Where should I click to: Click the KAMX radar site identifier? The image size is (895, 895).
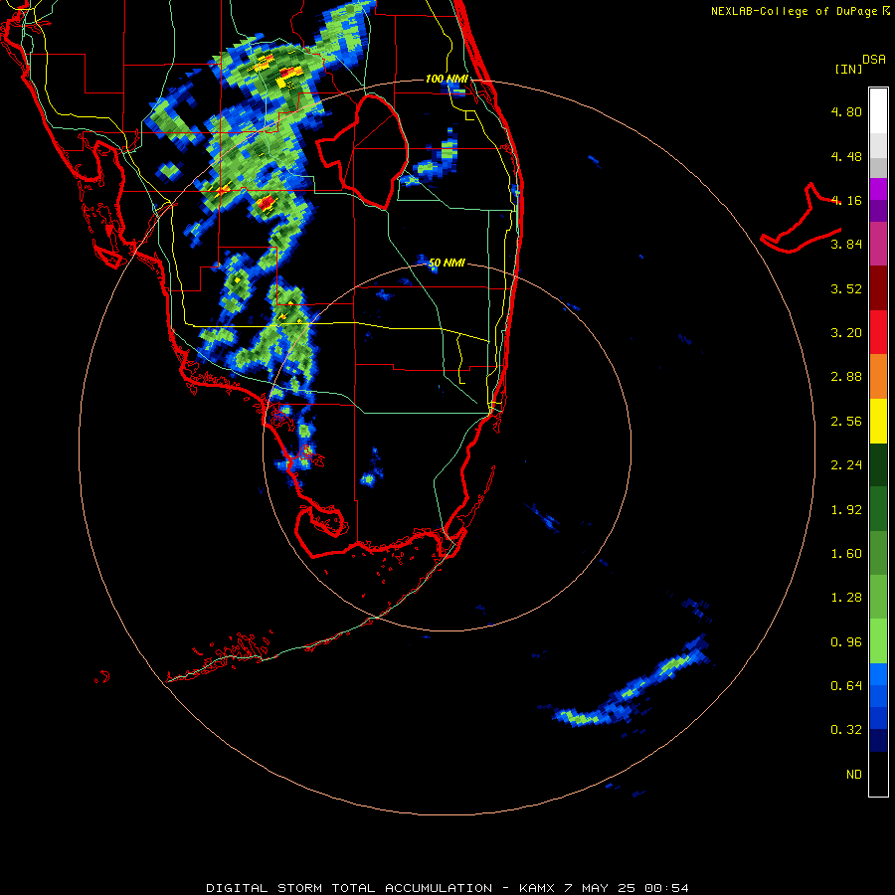click(537, 888)
